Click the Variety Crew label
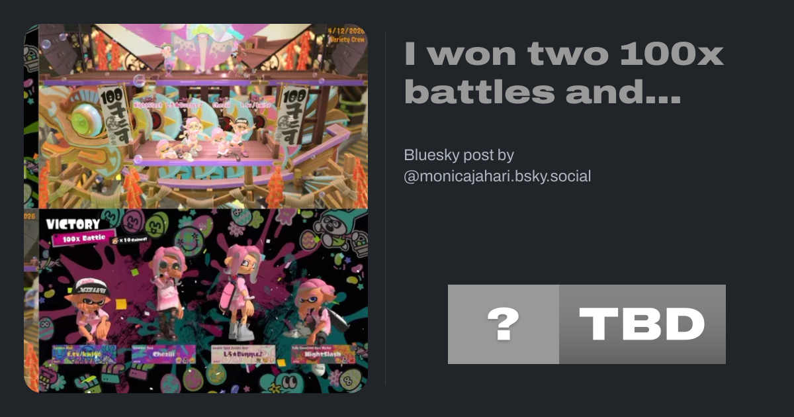Image resolution: width=794 pixels, height=417 pixels. point(346,38)
